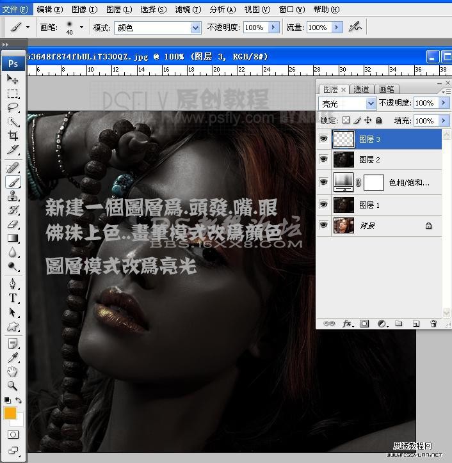Select the Slice tool
Image resolution: width=452 pixels, height=463 pixels.
point(12,150)
